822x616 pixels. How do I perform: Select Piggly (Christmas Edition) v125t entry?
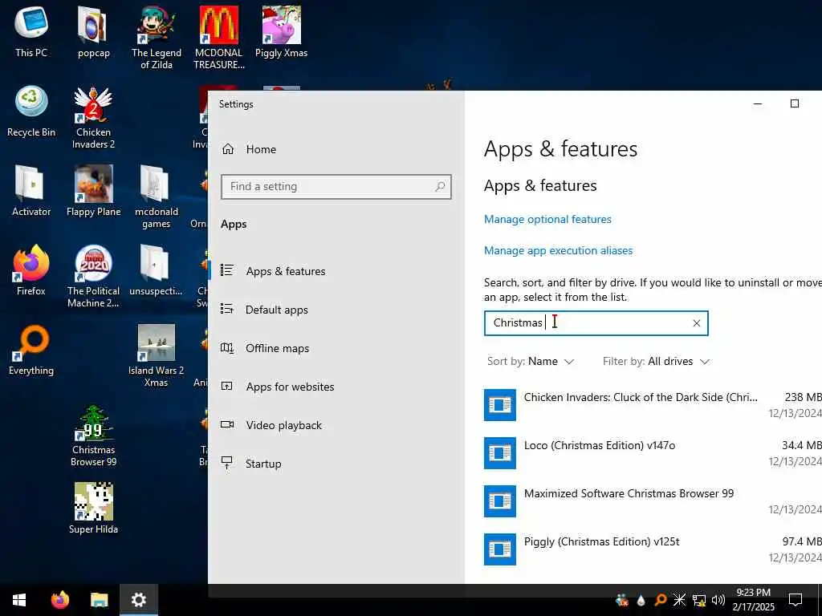point(653,549)
